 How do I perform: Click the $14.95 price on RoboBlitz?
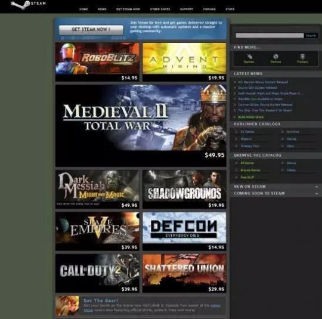[x=129, y=78]
